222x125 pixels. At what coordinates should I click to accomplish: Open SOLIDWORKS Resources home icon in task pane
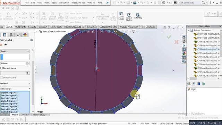184,37
